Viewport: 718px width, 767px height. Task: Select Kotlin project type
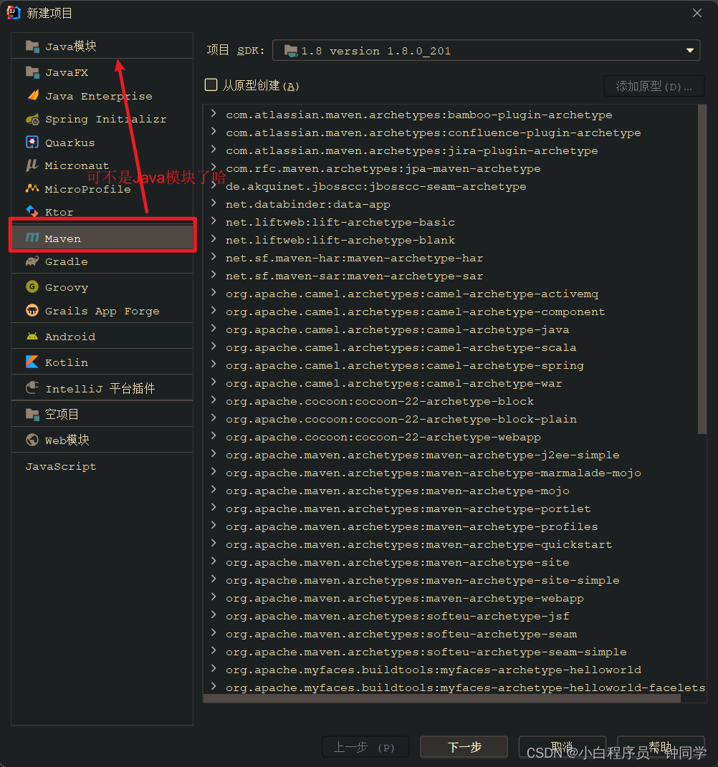coord(102,362)
